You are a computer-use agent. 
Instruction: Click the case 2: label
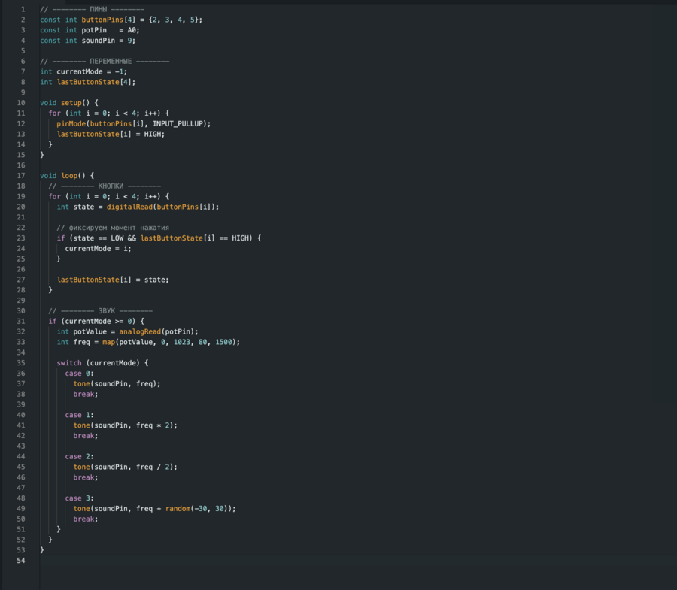[x=79, y=456]
